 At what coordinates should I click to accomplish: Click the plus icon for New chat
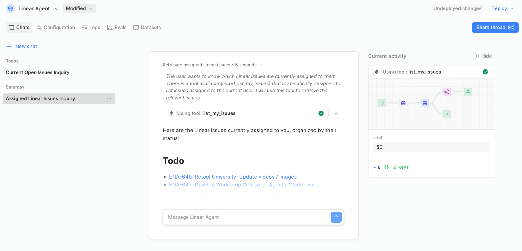(9, 47)
